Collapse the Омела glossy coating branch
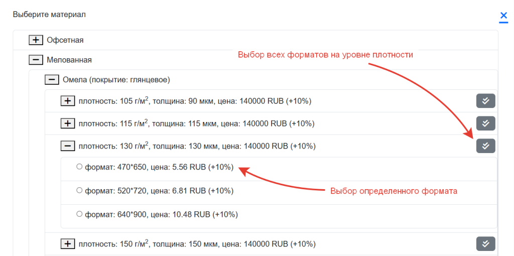Image resolution: width=514 pixels, height=256 pixels. [x=52, y=79]
